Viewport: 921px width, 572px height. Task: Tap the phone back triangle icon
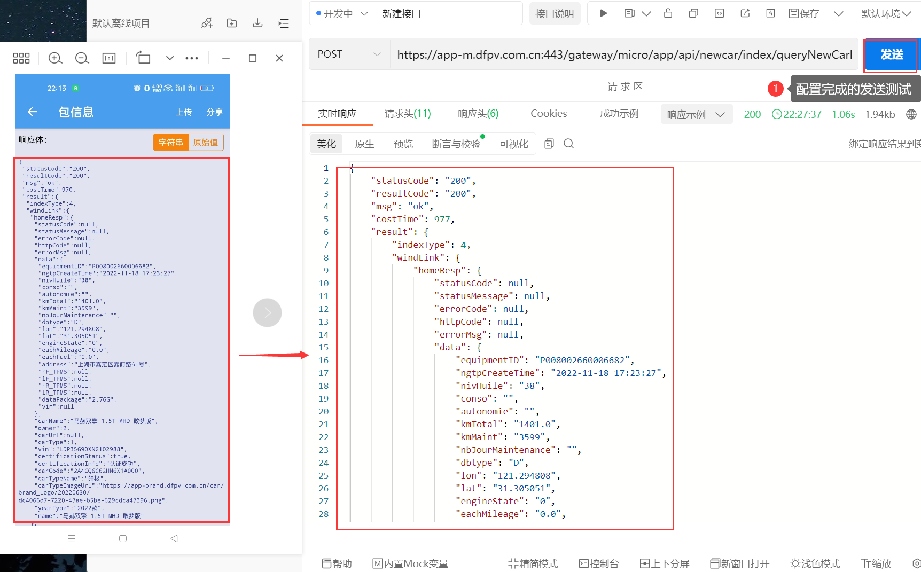tap(174, 538)
